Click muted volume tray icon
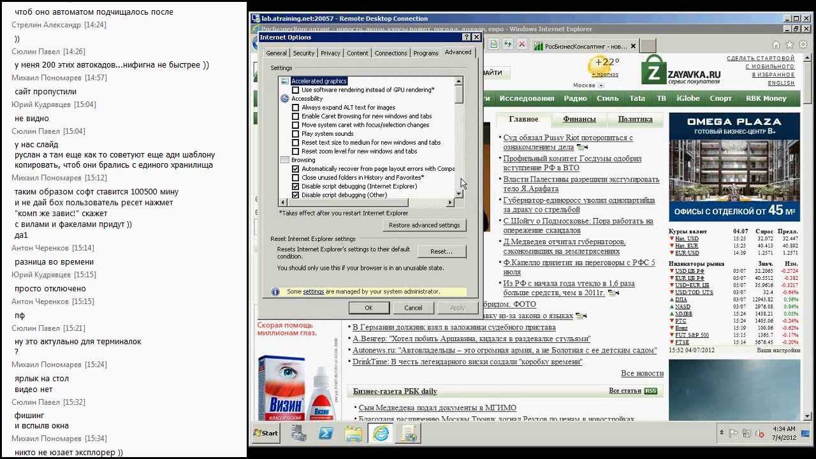Viewport: 816px width, 459px height. point(759,433)
